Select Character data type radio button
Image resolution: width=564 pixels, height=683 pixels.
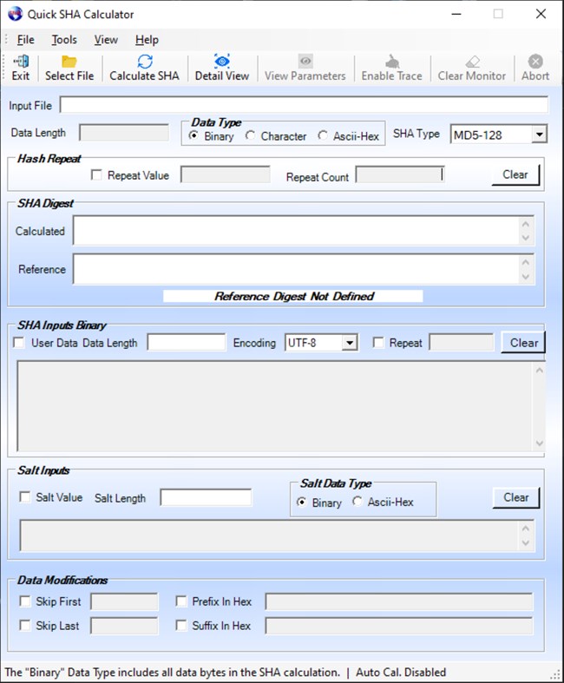[x=250, y=136]
